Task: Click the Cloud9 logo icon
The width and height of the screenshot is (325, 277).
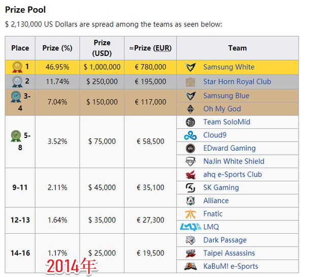Action: 190,135
